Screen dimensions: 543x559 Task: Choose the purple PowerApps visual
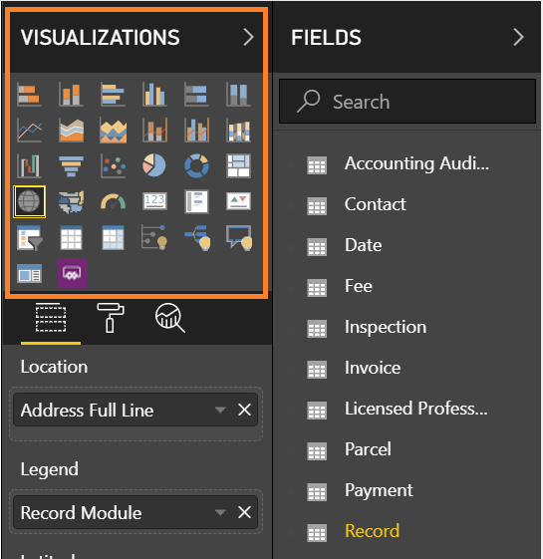click(72, 273)
